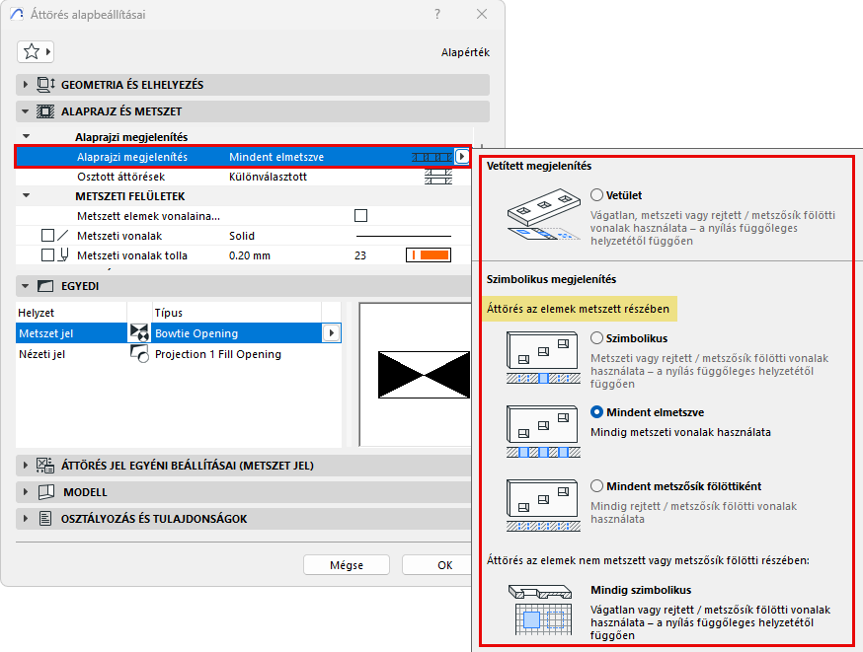Click the Geometria és elhelyezés panel icon
The height and width of the screenshot is (652, 863).
tap(45, 85)
